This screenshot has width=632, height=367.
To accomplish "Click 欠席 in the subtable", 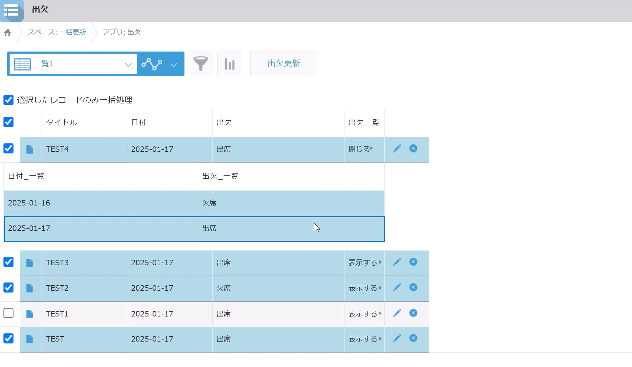I will [209, 203].
